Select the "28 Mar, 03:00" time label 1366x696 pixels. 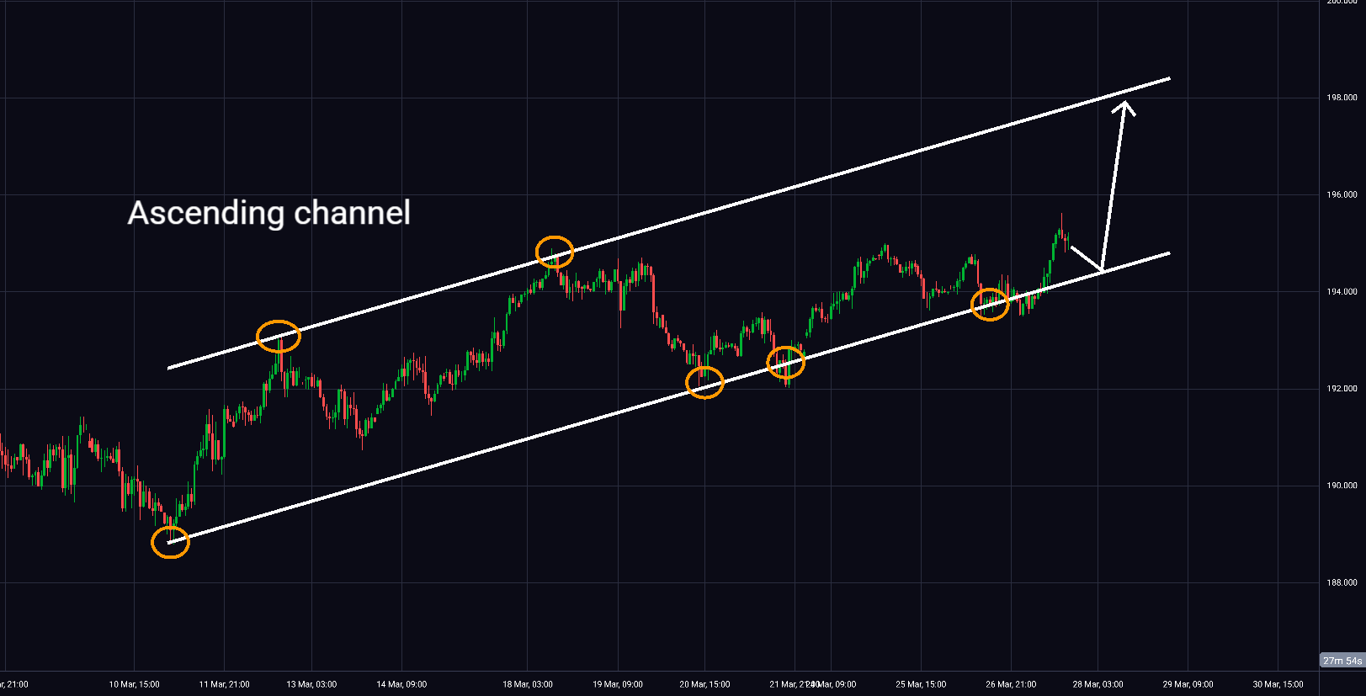tap(1098, 684)
